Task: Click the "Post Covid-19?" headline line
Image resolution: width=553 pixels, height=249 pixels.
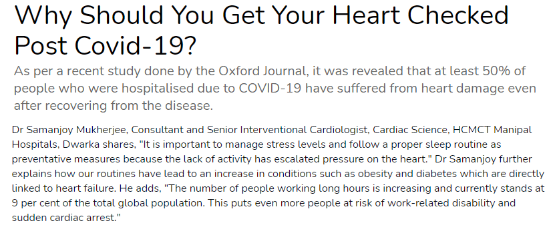Action: tap(105, 47)
